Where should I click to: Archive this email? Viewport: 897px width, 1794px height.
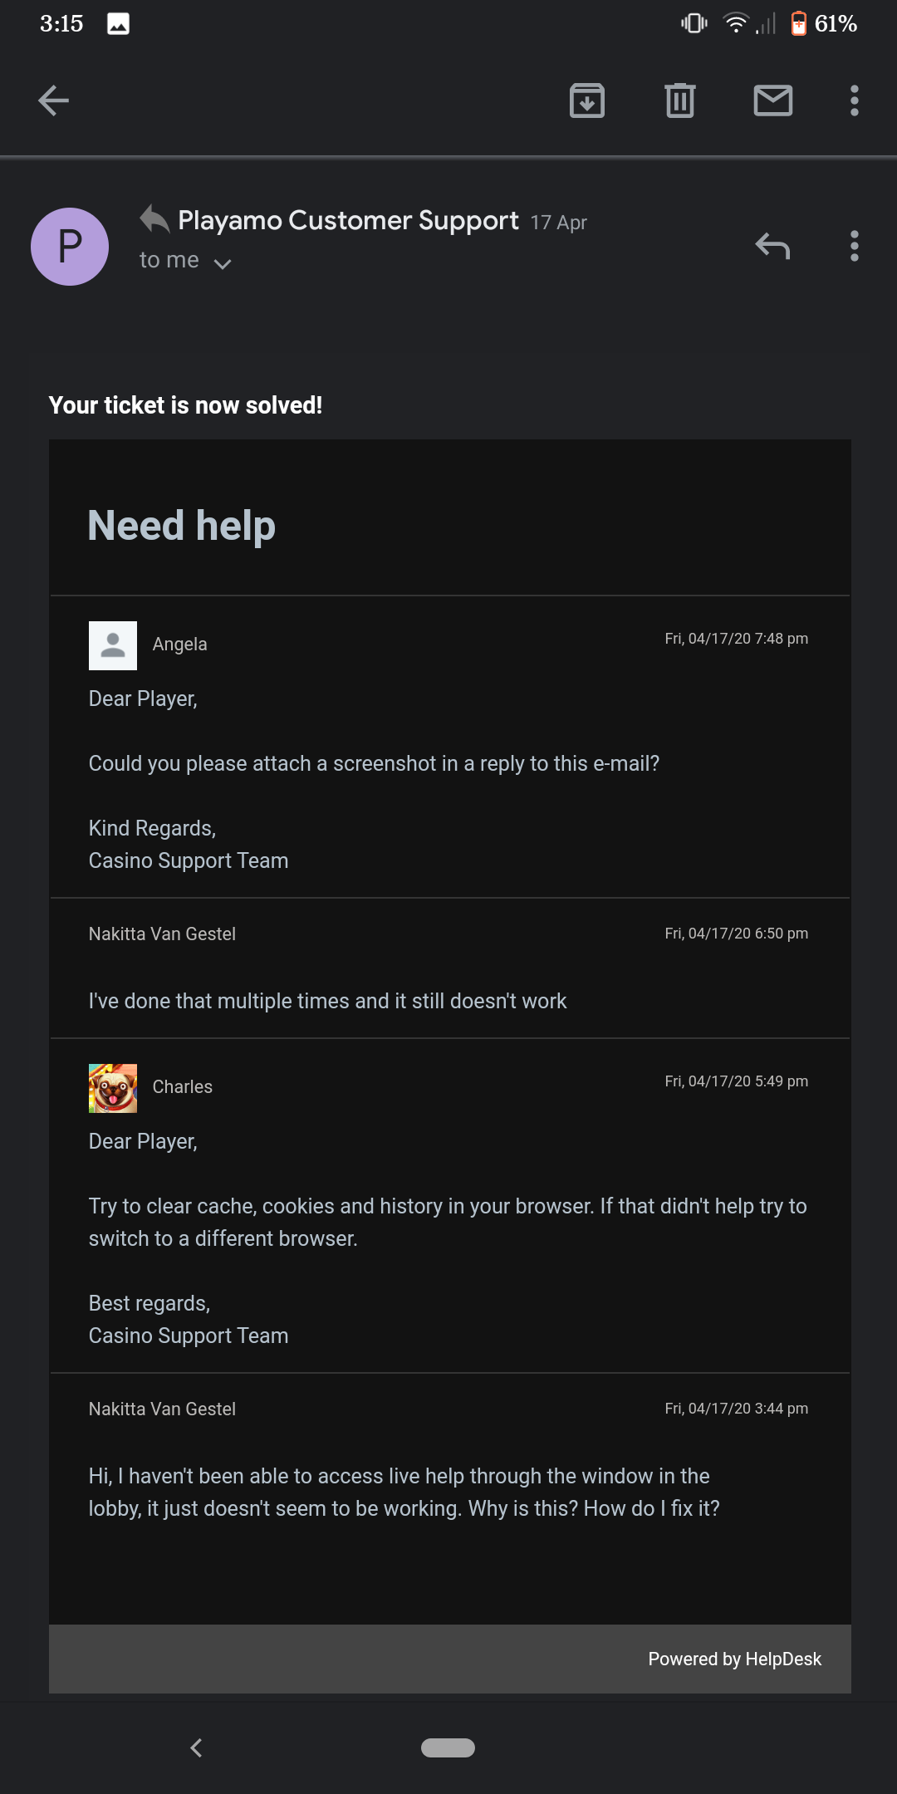click(587, 100)
